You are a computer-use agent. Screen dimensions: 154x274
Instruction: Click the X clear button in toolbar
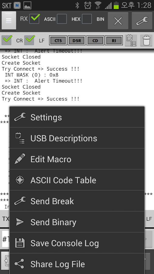(118, 21)
